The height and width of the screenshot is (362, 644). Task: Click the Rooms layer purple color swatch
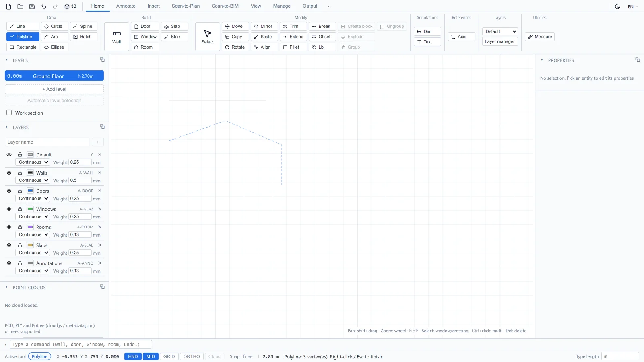pos(30,227)
